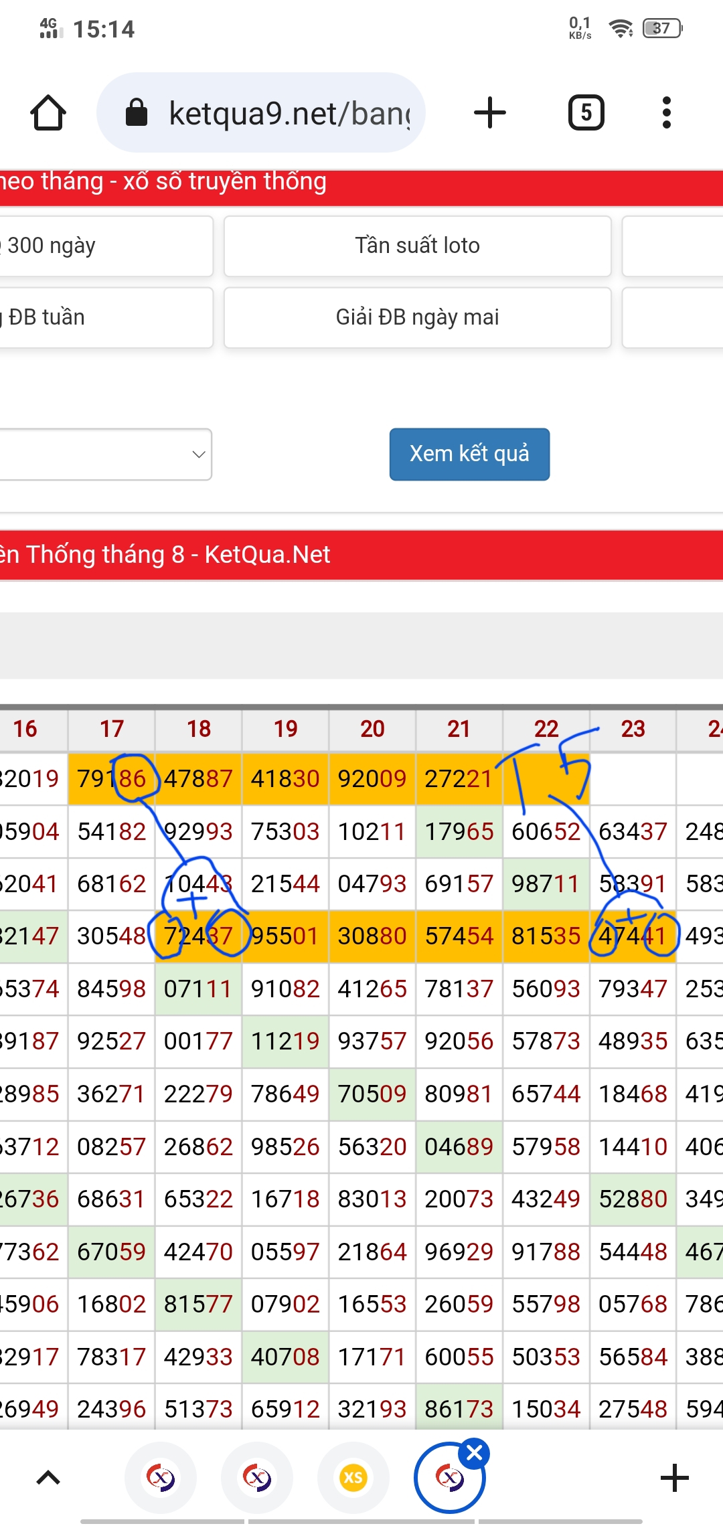Click cell 52880
The width and height of the screenshot is (723, 1526).
633,1199
